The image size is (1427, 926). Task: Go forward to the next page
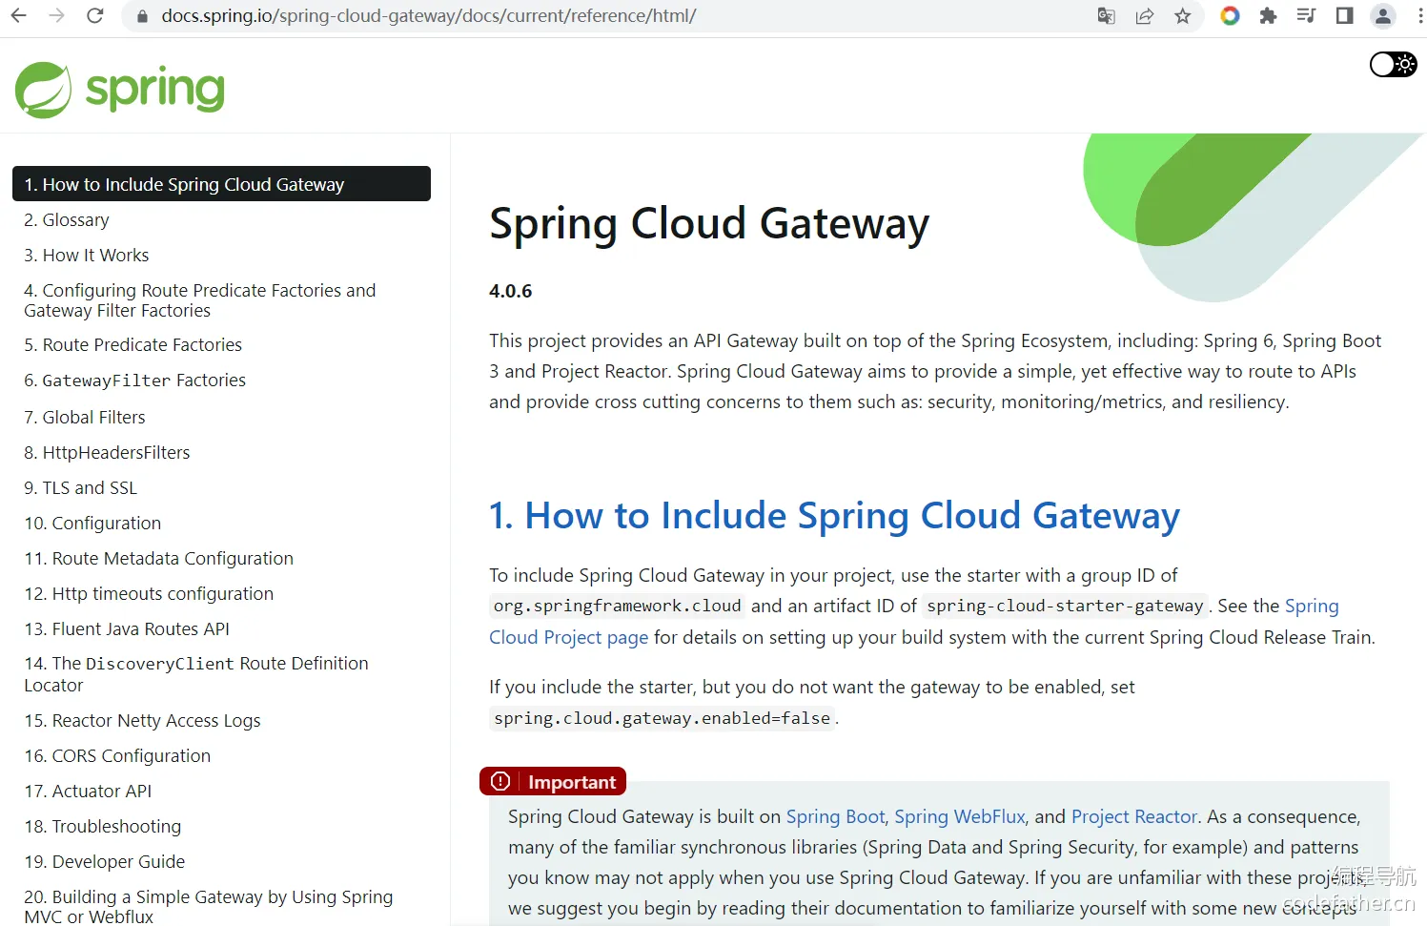[x=57, y=16]
